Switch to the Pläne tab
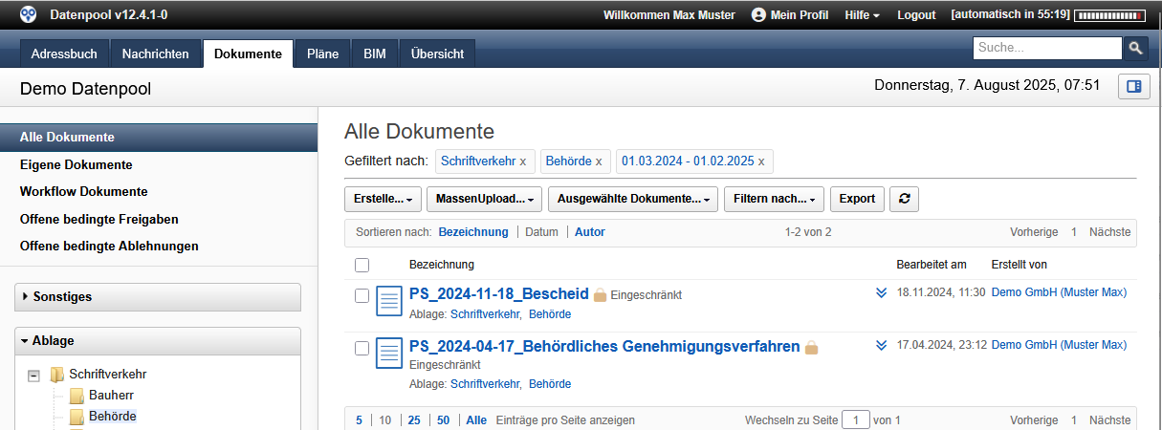Viewport: 1162px width, 430px height. click(x=322, y=54)
